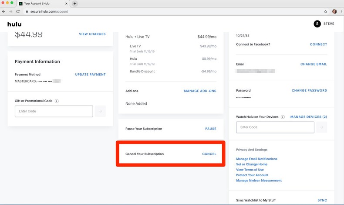
Task: Click Cancel to end subscription
Action: (x=209, y=154)
